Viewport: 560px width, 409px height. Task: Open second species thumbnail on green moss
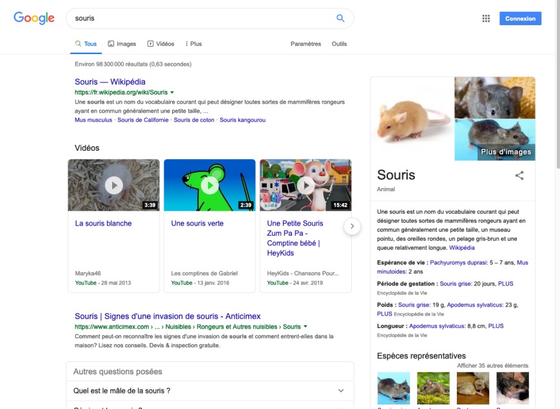[433, 388]
